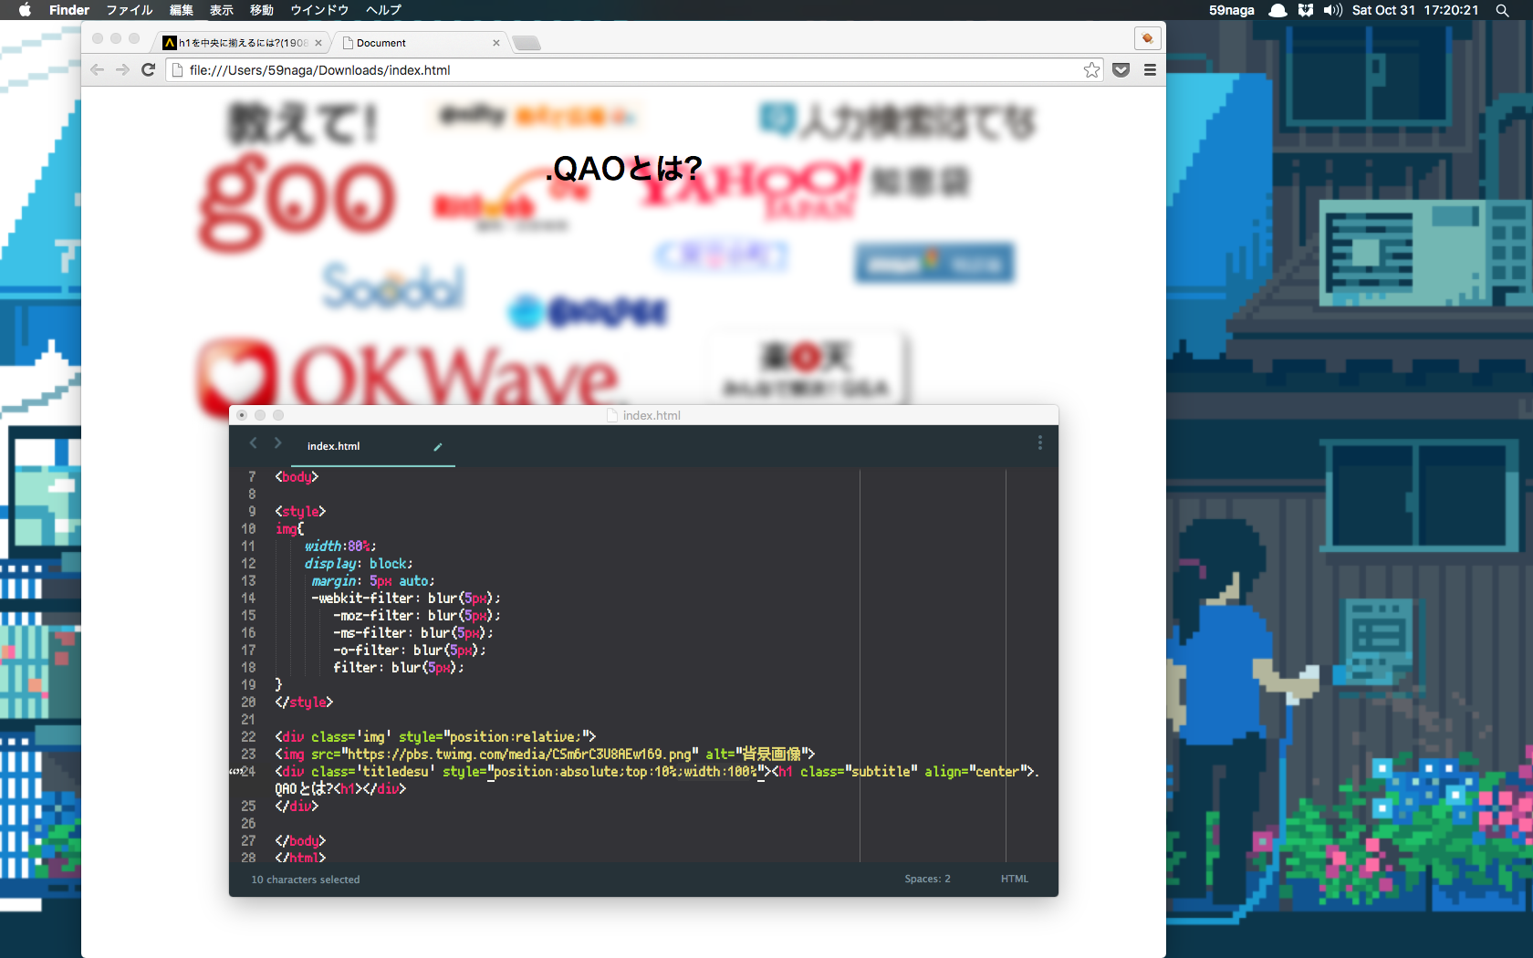Open the ウインドウ menu
Viewport: 1533px width, 958px height.
pyautogui.click(x=319, y=10)
